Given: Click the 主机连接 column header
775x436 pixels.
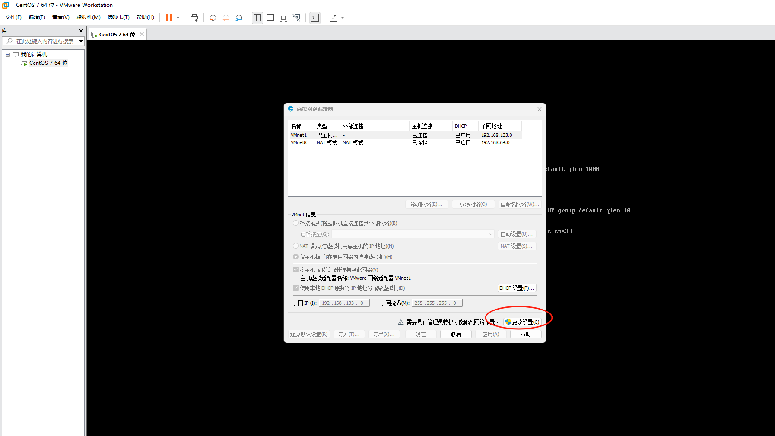Looking at the screenshot, I should tap(431, 126).
